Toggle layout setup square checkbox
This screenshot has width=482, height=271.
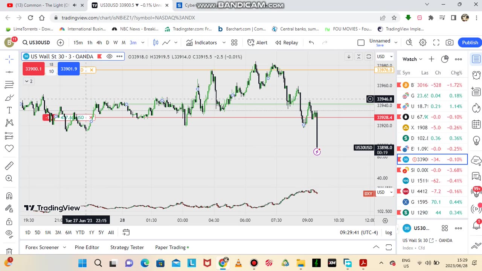pyautogui.click(x=361, y=43)
